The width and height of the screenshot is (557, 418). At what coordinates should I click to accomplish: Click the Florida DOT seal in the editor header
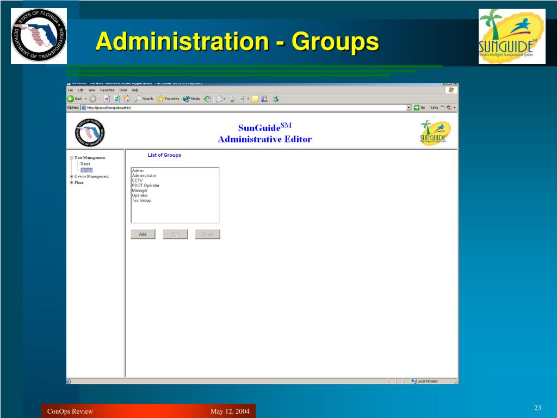(90, 133)
